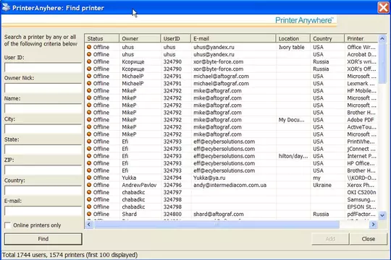Click the grayed Add button
The image size is (391, 260).
[330, 239]
